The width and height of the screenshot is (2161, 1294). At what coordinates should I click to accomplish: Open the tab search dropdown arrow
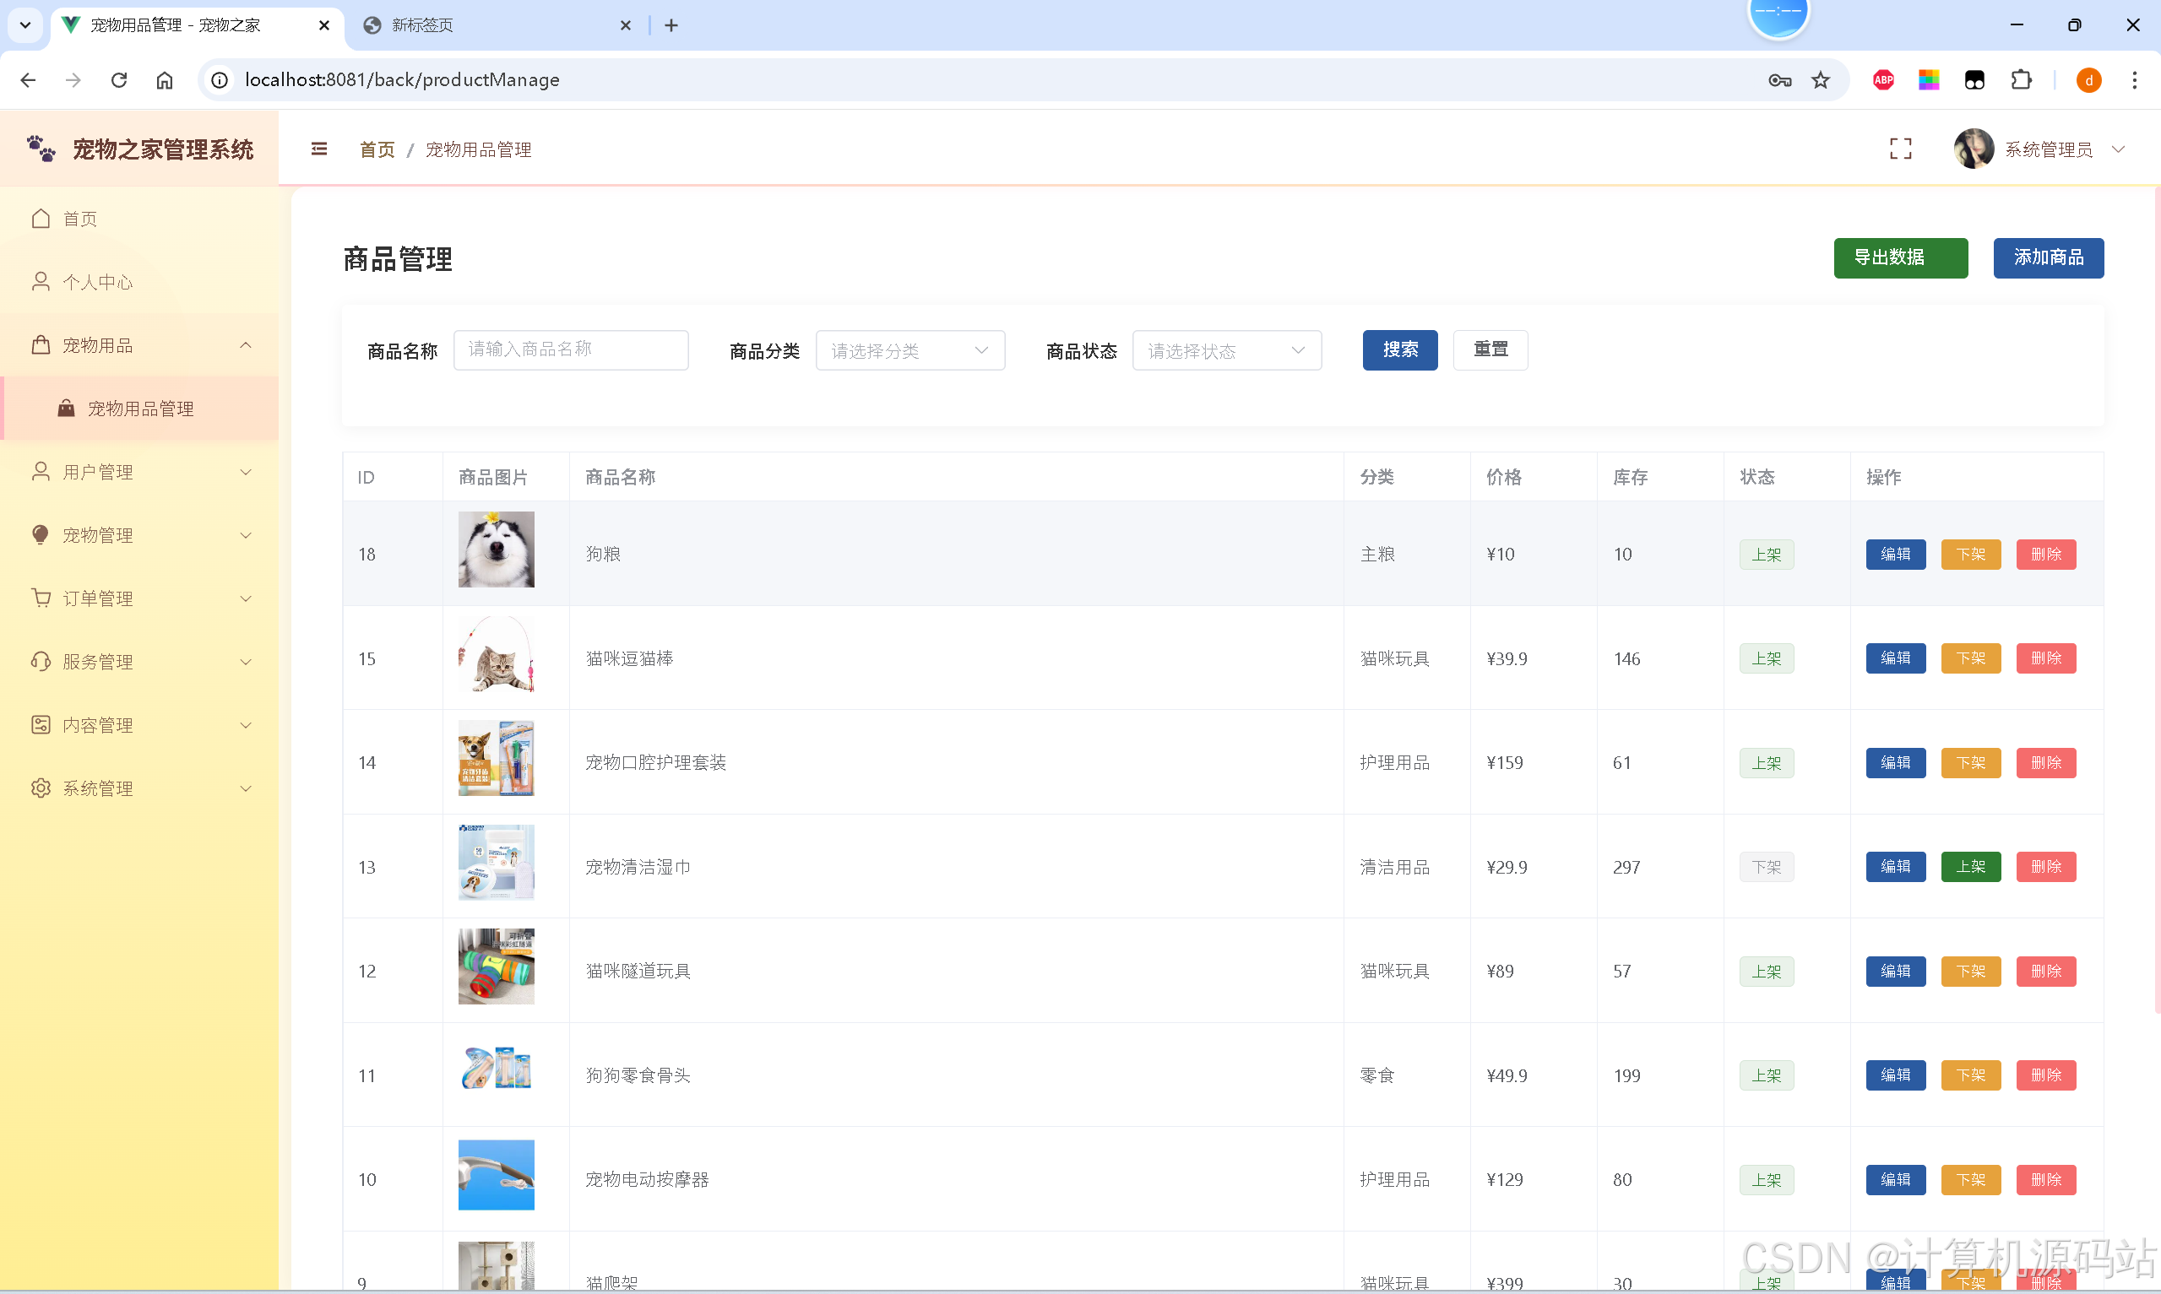tap(25, 25)
